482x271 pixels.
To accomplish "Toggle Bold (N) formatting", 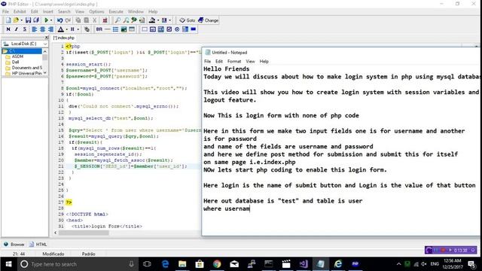I will coord(8,29).
